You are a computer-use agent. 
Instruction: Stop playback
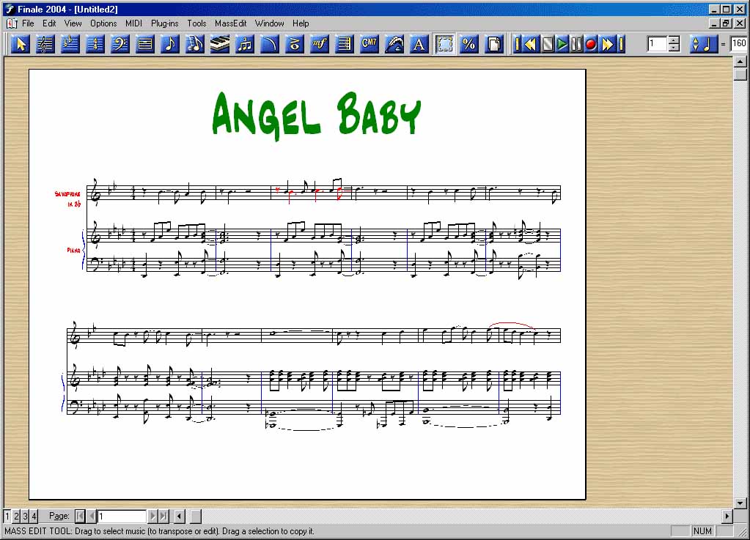click(x=547, y=45)
